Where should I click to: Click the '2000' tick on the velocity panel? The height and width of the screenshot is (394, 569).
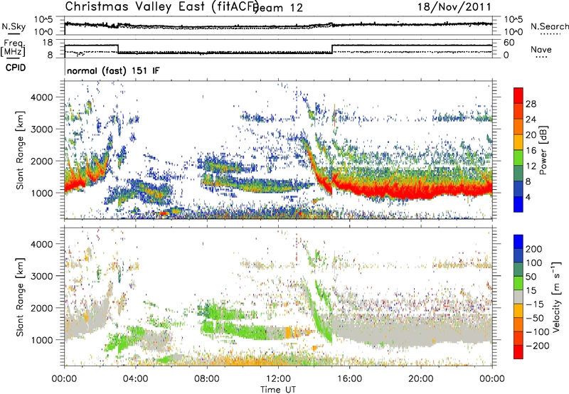(x=41, y=308)
